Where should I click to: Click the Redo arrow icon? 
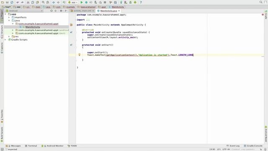(22, 2)
